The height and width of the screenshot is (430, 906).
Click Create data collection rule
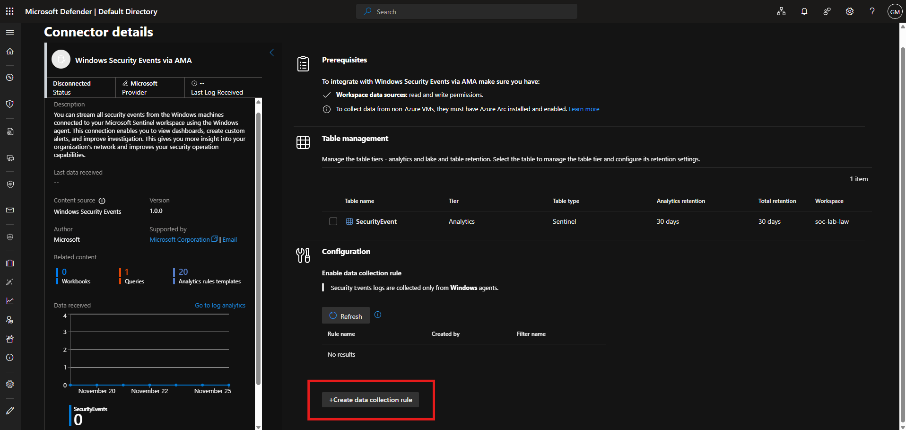tap(371, 400)
